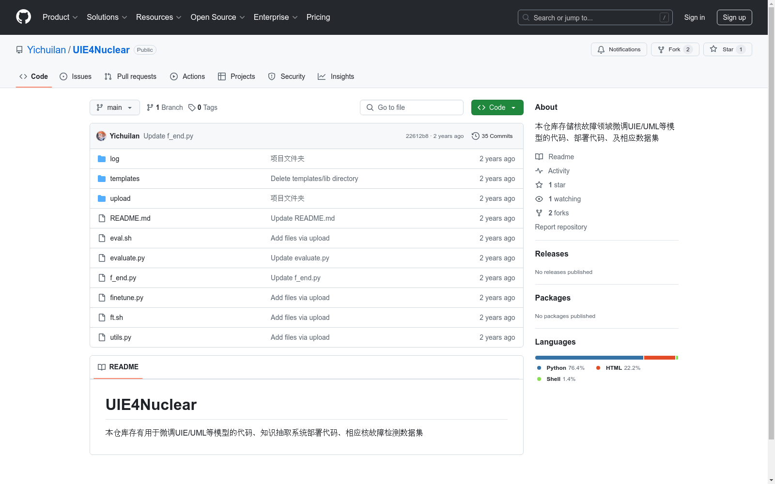Click the history clock icon near 35 Commits

(476, 136)
